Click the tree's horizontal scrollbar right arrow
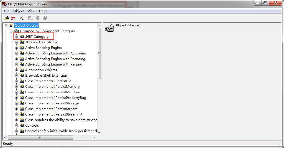This screenshot has width=284, height=148. tap(94, 138)
